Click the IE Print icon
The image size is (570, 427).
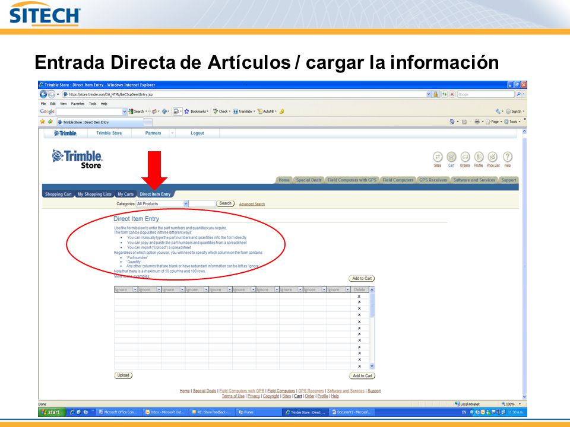click(477, 122)
